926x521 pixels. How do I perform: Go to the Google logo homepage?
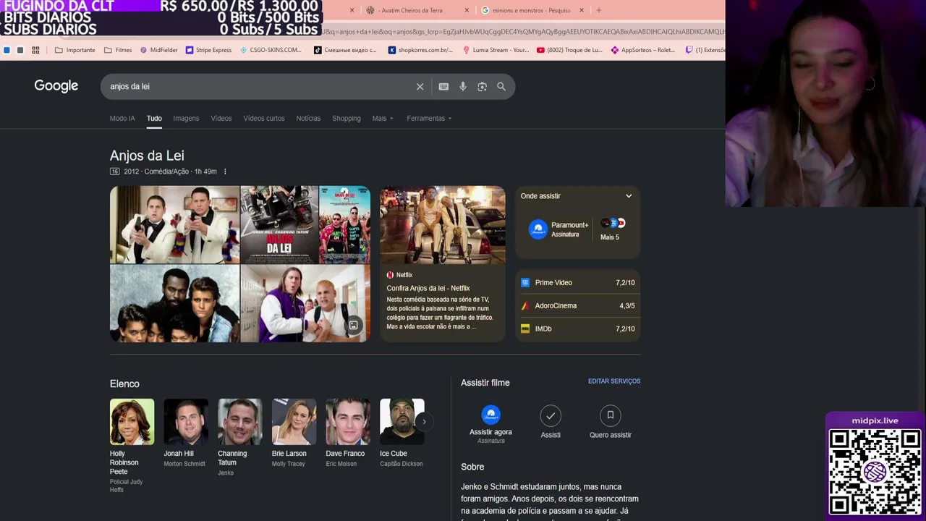click(56, 86)
